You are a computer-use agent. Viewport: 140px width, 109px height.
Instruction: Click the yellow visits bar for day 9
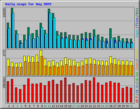pyautogui.click(x=41, y=53)
